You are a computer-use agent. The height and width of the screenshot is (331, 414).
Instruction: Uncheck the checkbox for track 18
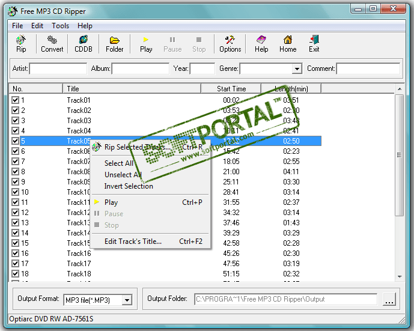point(15,274)
